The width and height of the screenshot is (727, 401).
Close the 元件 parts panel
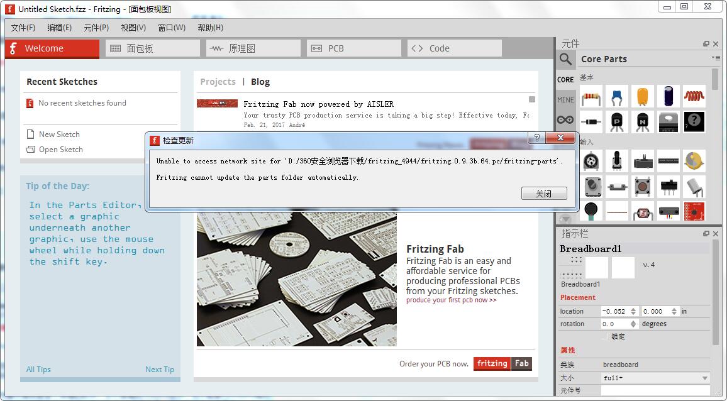(716, 43)
